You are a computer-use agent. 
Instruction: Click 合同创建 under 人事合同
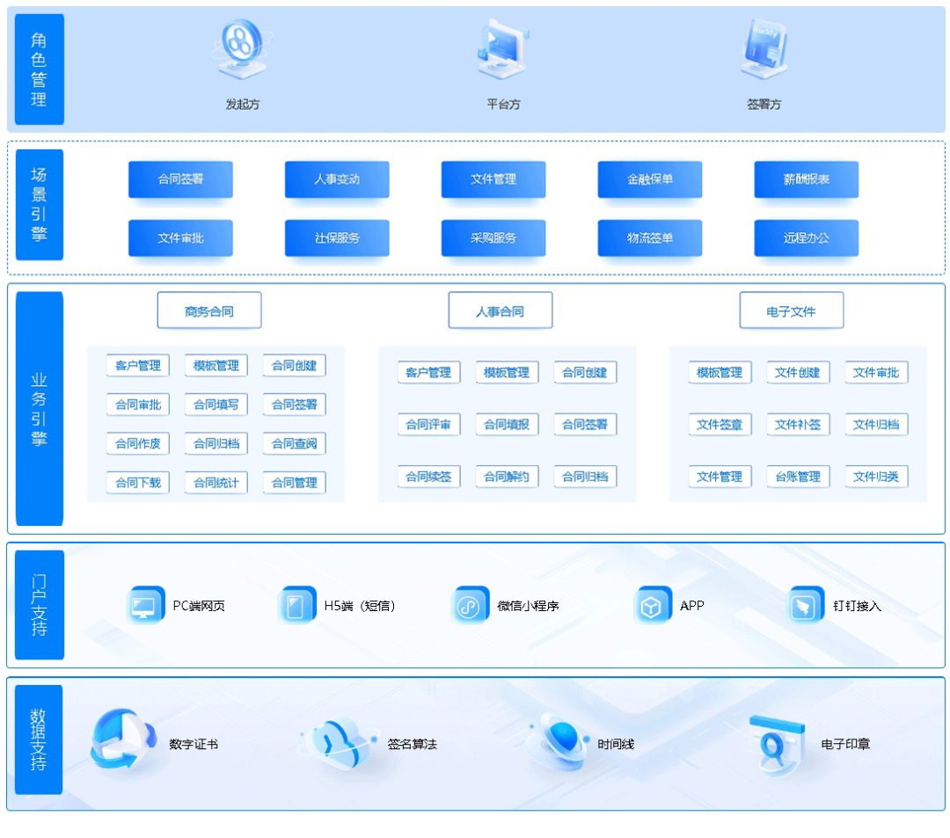pos(585,372)
